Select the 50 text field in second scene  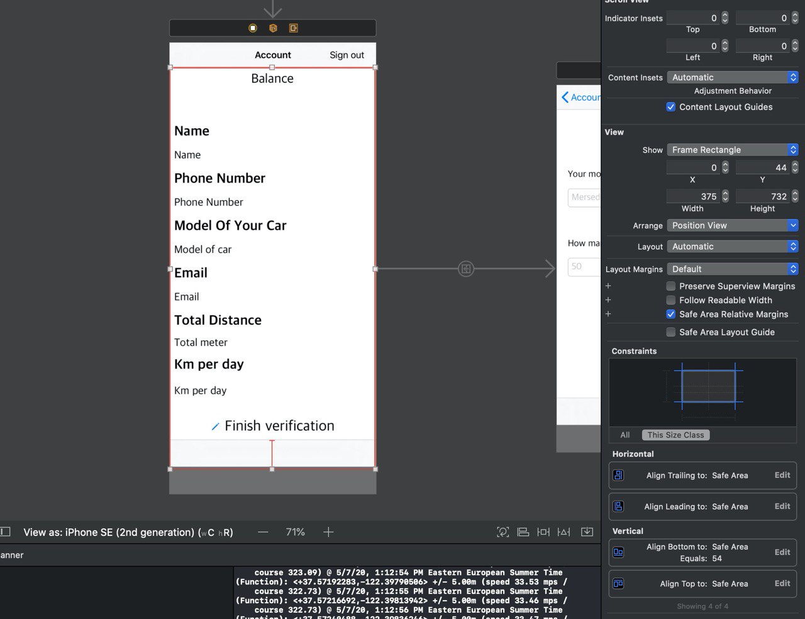[584, 267]
